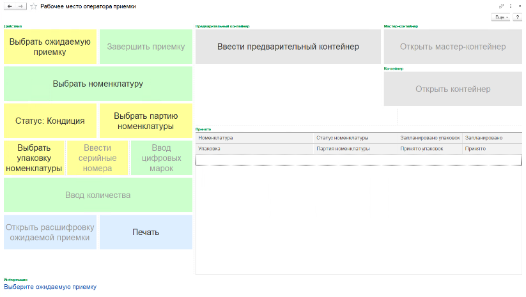Go back with the left arrow button

pyautogui.click(x=10, y=6)
